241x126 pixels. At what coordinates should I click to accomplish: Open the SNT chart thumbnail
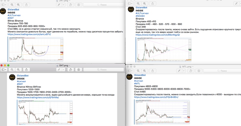pos(45,112)
